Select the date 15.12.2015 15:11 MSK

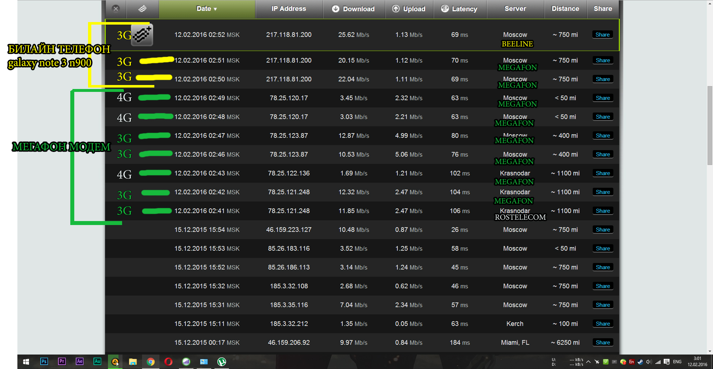(207, 324)
